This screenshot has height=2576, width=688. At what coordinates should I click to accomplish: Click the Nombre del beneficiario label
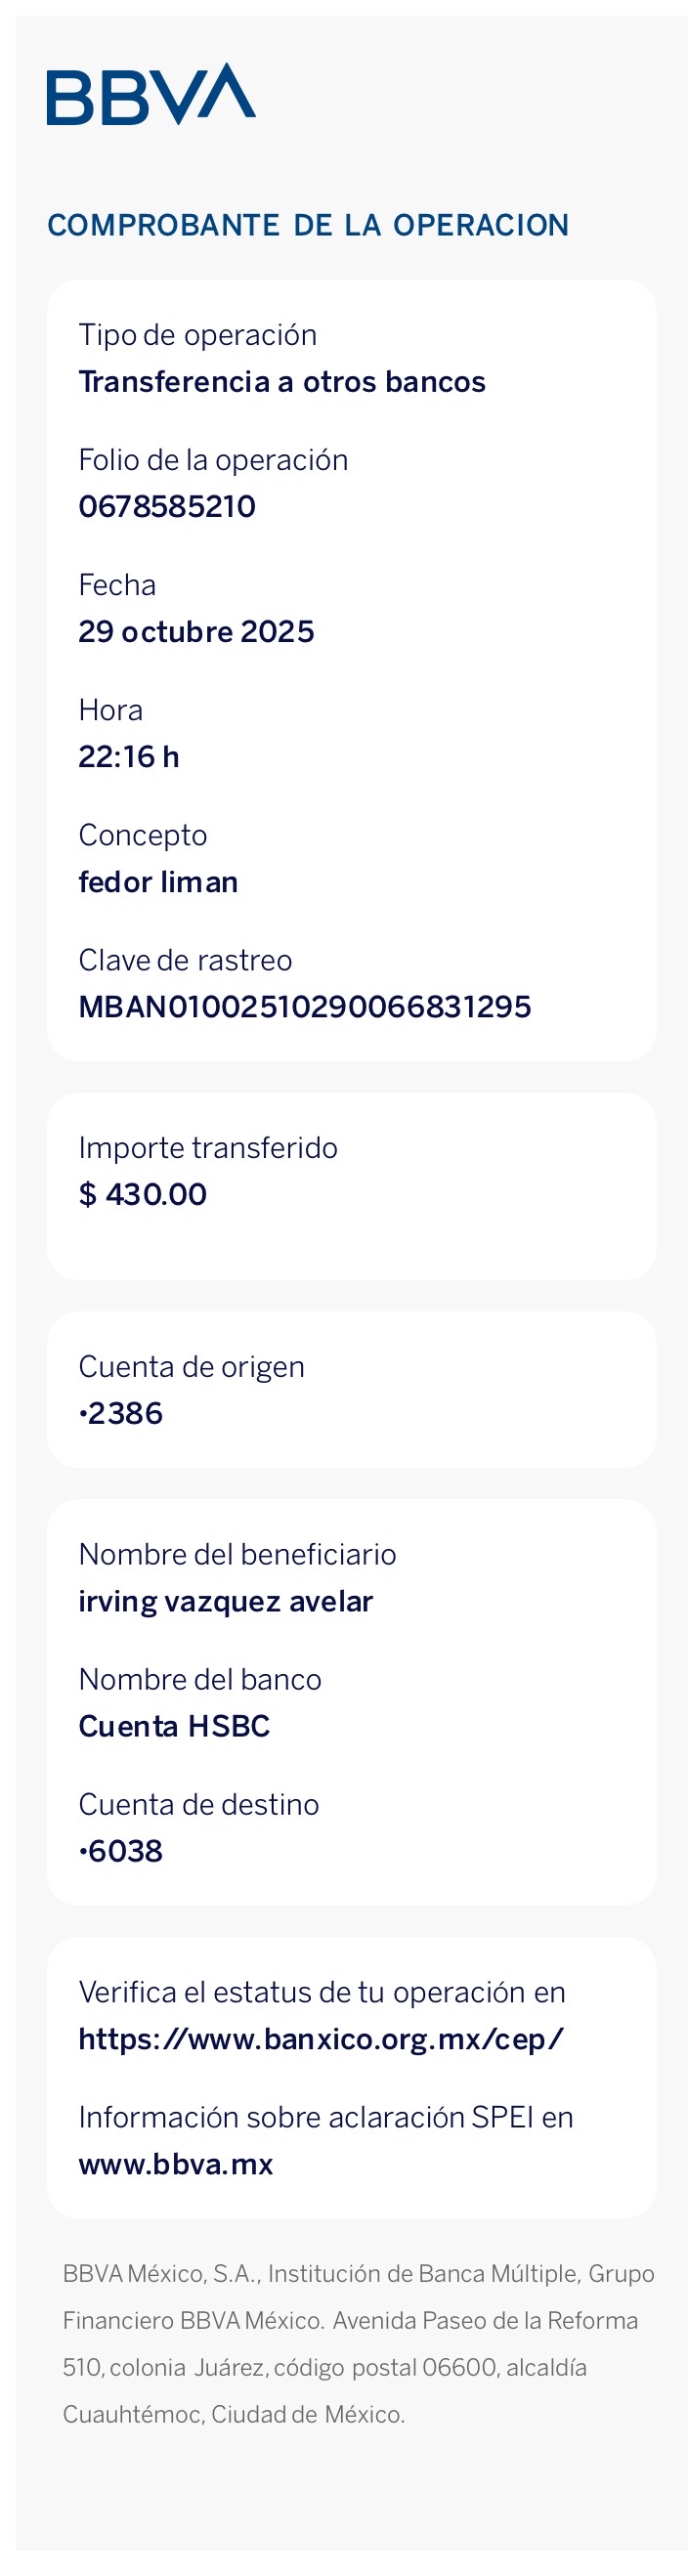(x=237, y=1553)
